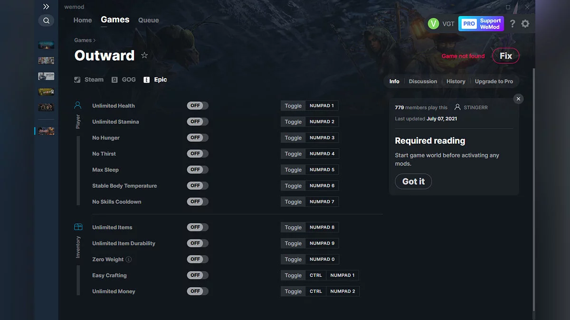View the Zero Weight info icon
570x320 pixels.
click(x=130, y=259)
